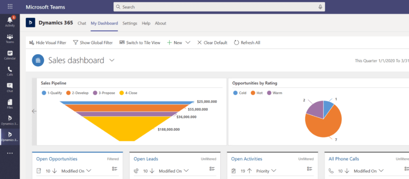
Task: Open view options icon in Open Leads
Action: click(212, 169)
